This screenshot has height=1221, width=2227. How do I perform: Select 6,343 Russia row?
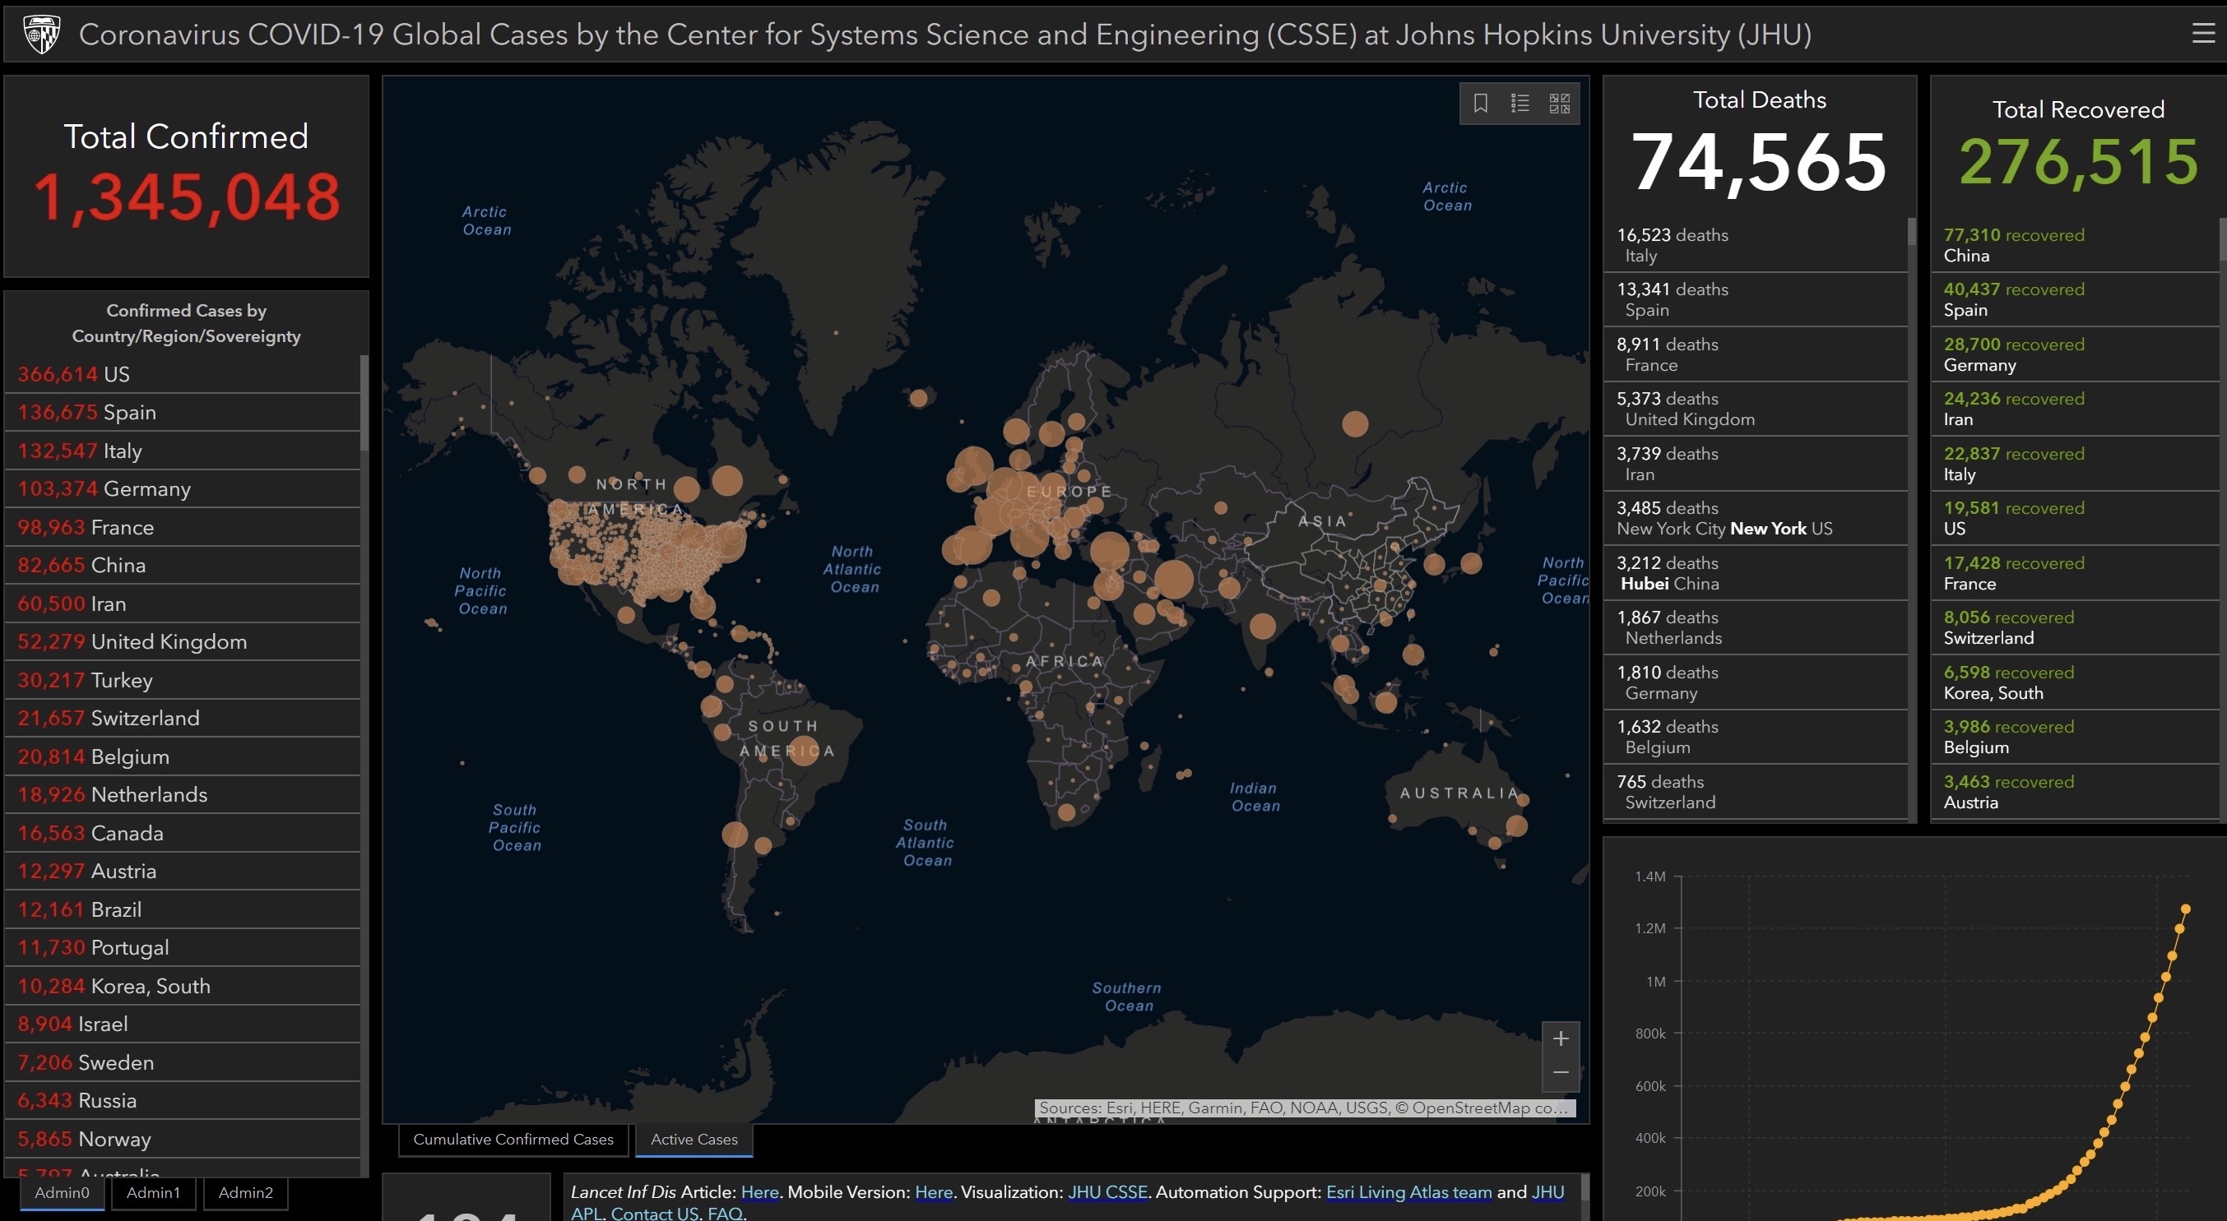(183, 1100)
